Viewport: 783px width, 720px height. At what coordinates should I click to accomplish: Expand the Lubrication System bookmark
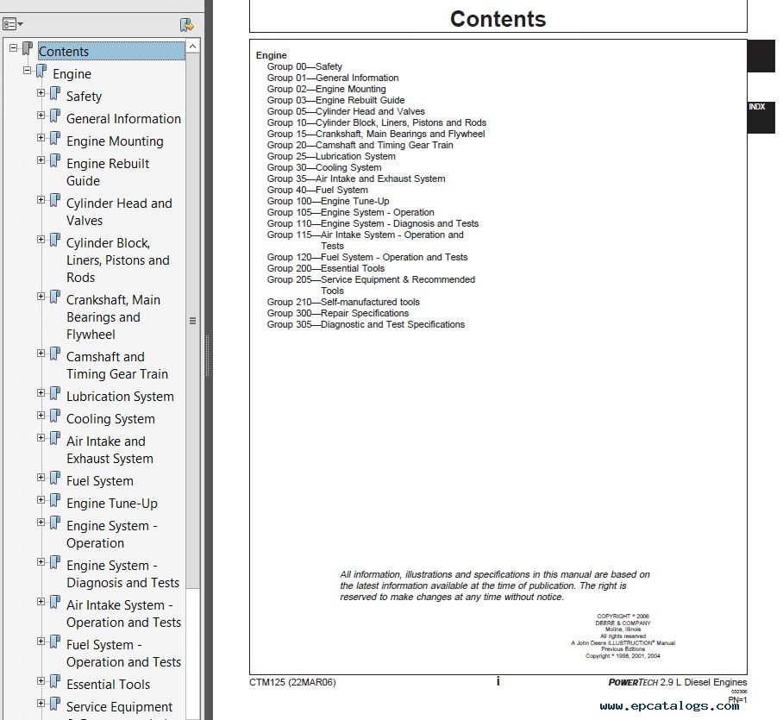coord(41,393)
